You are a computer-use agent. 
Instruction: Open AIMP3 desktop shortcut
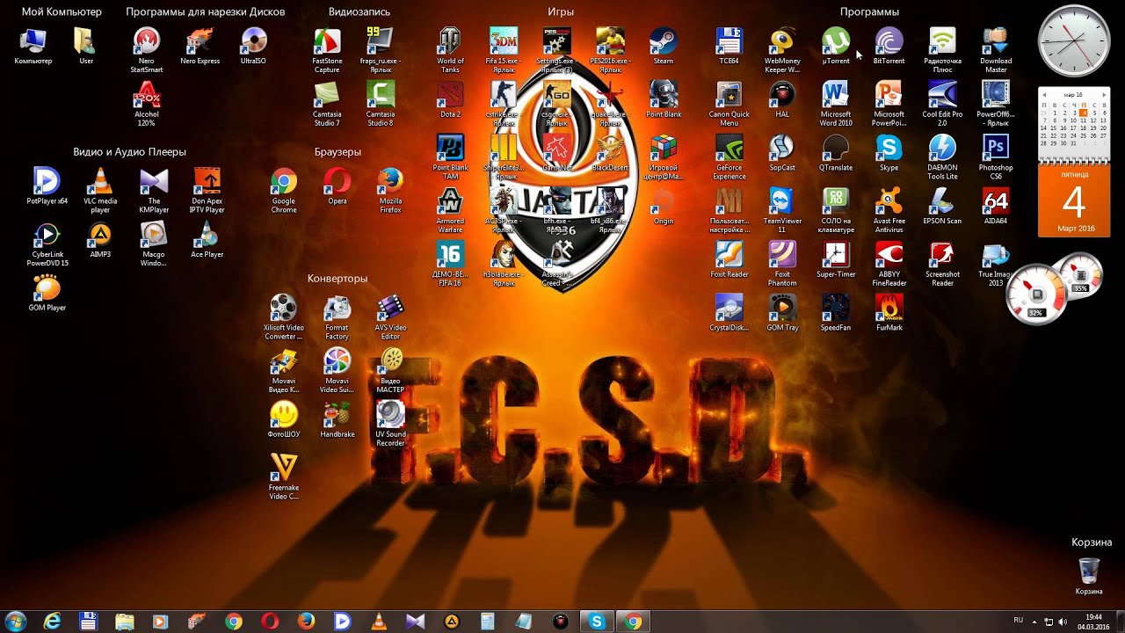pos(100,239)
